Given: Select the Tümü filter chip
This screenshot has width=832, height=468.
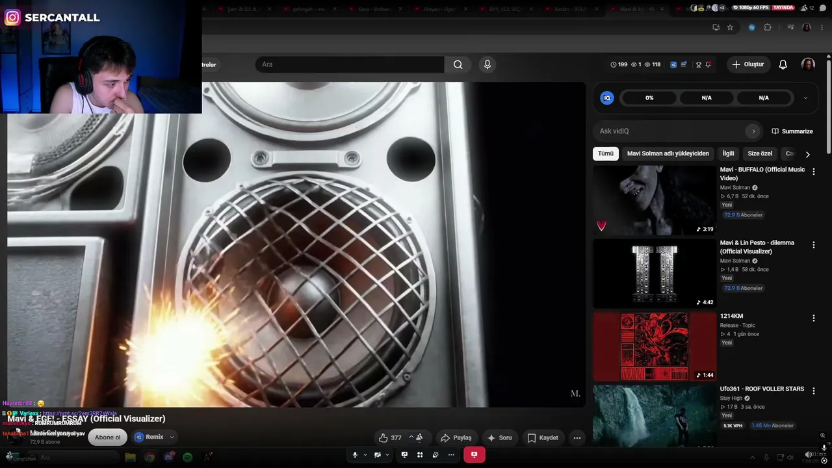Looking at the screenshot, I should [606, 153].
